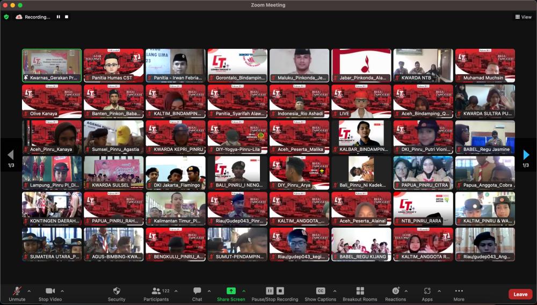Pause the recording from top-left indicator

(59, 17)
